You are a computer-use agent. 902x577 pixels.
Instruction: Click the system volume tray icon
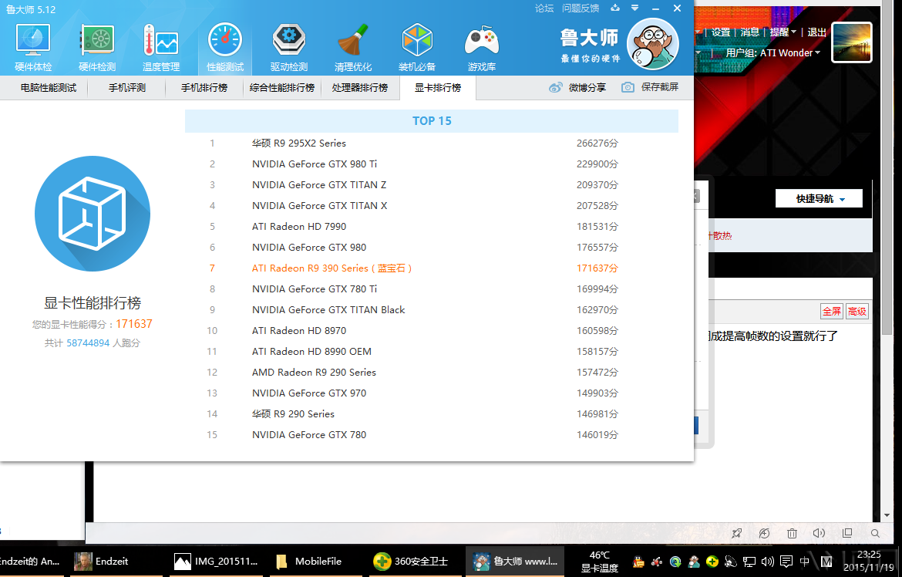767,561
